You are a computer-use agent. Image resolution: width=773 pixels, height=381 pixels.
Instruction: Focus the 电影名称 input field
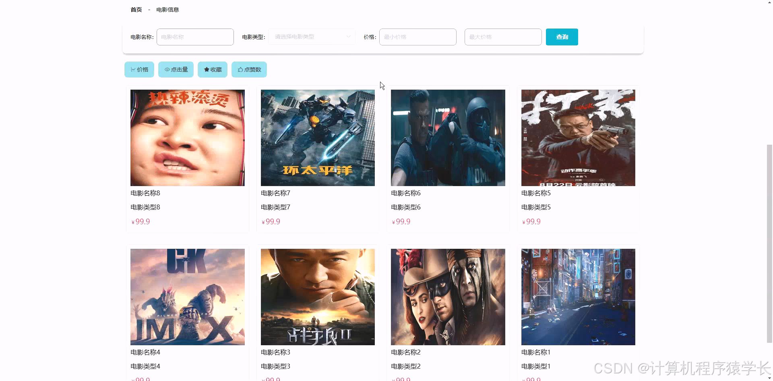(x=195, y=37)
